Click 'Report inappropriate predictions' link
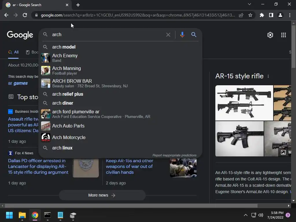296x222 pixels. pos(174,155)
